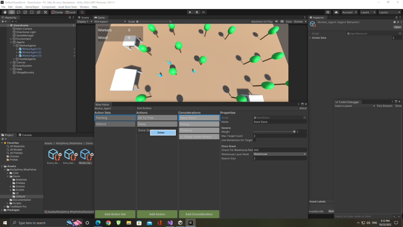403x227 pixels.
Task: Select the Custom Editor tool icon
Action: tap(46, 12)
